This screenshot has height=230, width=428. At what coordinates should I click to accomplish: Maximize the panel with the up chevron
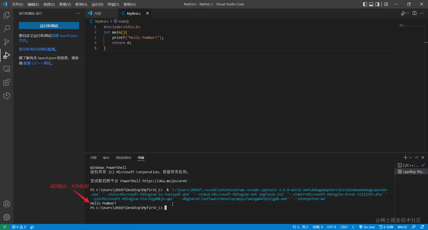(416, 157)
